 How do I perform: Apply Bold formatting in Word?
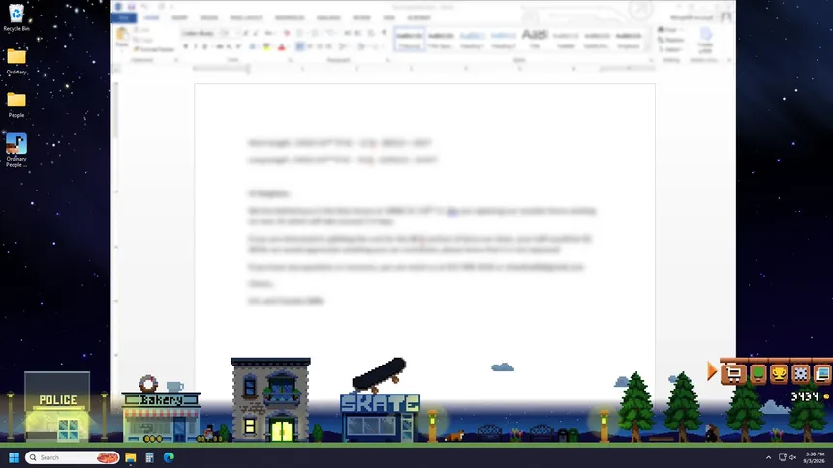pyautogui.click(x=185, y=46)
